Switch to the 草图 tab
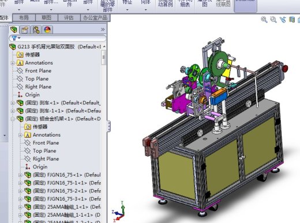The image size is (300, 223). tap(47, 18)
